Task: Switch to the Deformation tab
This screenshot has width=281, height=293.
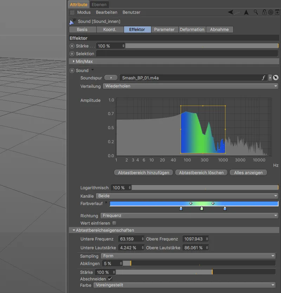Action: 192,29
